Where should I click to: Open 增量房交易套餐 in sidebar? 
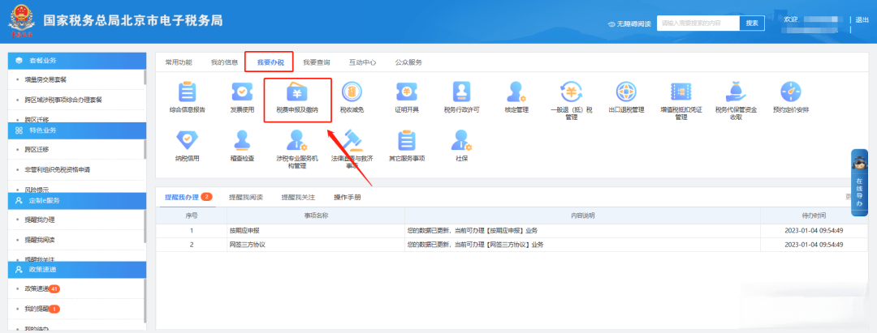click(45, 79)
